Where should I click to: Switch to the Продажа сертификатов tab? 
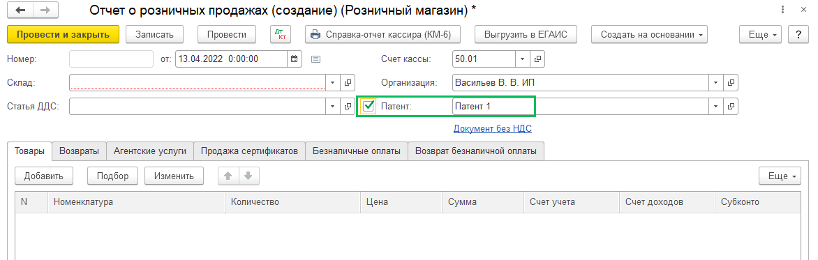pyautogui.click(x=249, y=151)
